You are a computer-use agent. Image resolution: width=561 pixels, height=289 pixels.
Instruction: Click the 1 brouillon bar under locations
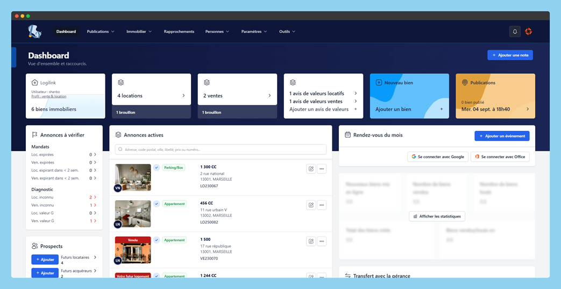tap(151, 112)
